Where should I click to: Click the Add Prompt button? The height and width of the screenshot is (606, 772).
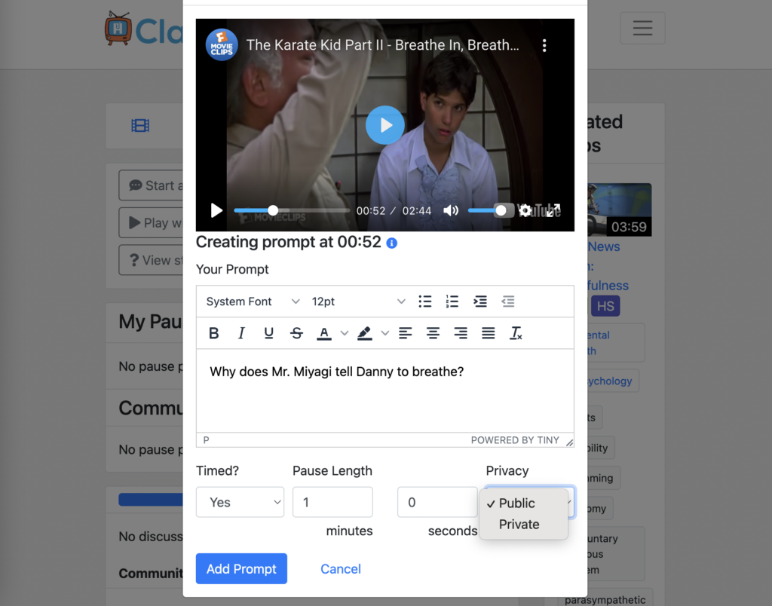tap(241, 568)
